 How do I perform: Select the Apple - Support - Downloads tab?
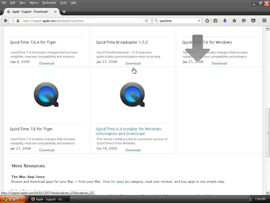click(30, 12)
